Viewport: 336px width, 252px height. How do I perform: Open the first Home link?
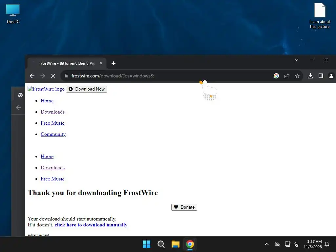47,101
